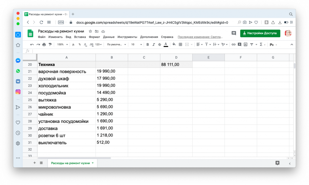
Task: Open Instagram in browser sidebar
Action: 18,92
